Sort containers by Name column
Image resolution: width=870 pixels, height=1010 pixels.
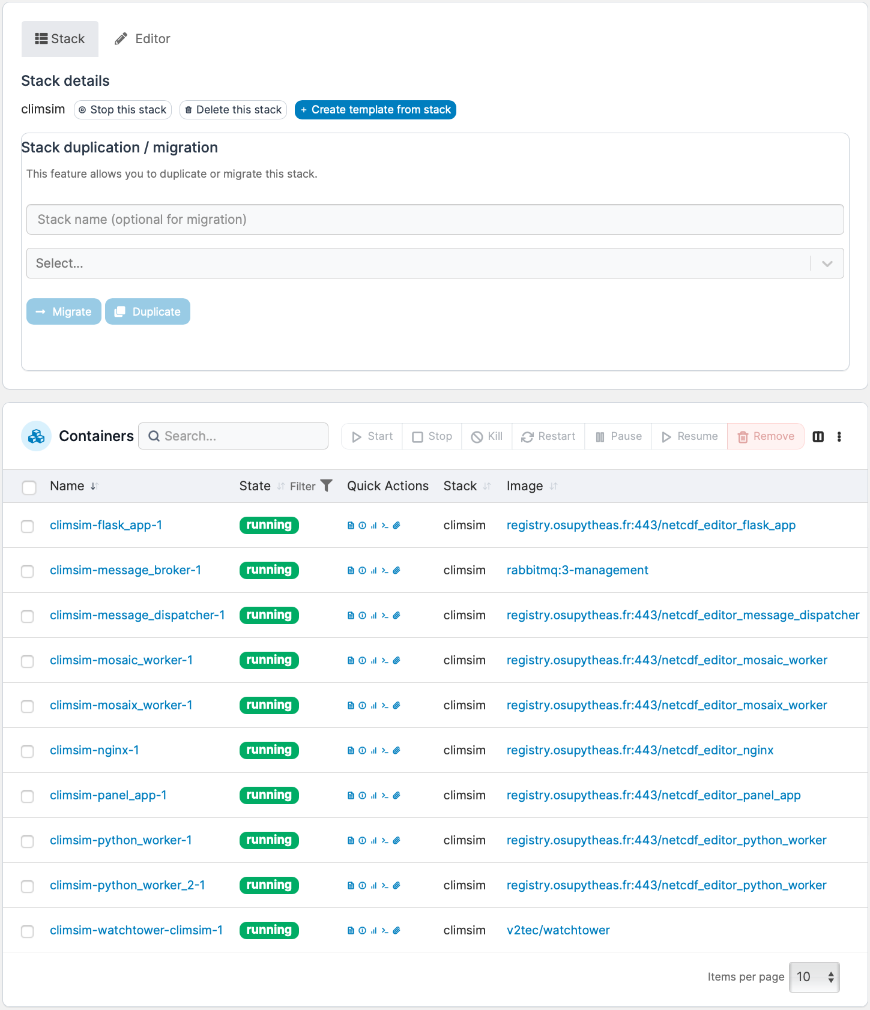pos(74,486)
